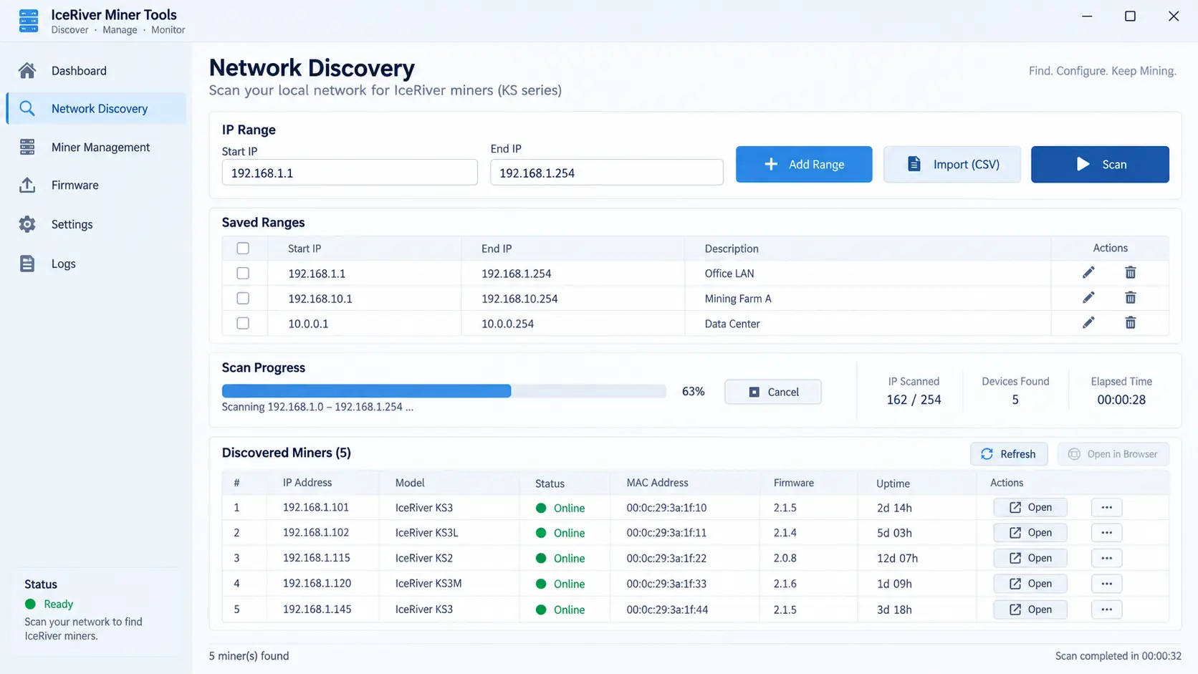Start the network Scan
This screenshot has width=1198, height=674.
(x=1100, y=164)
